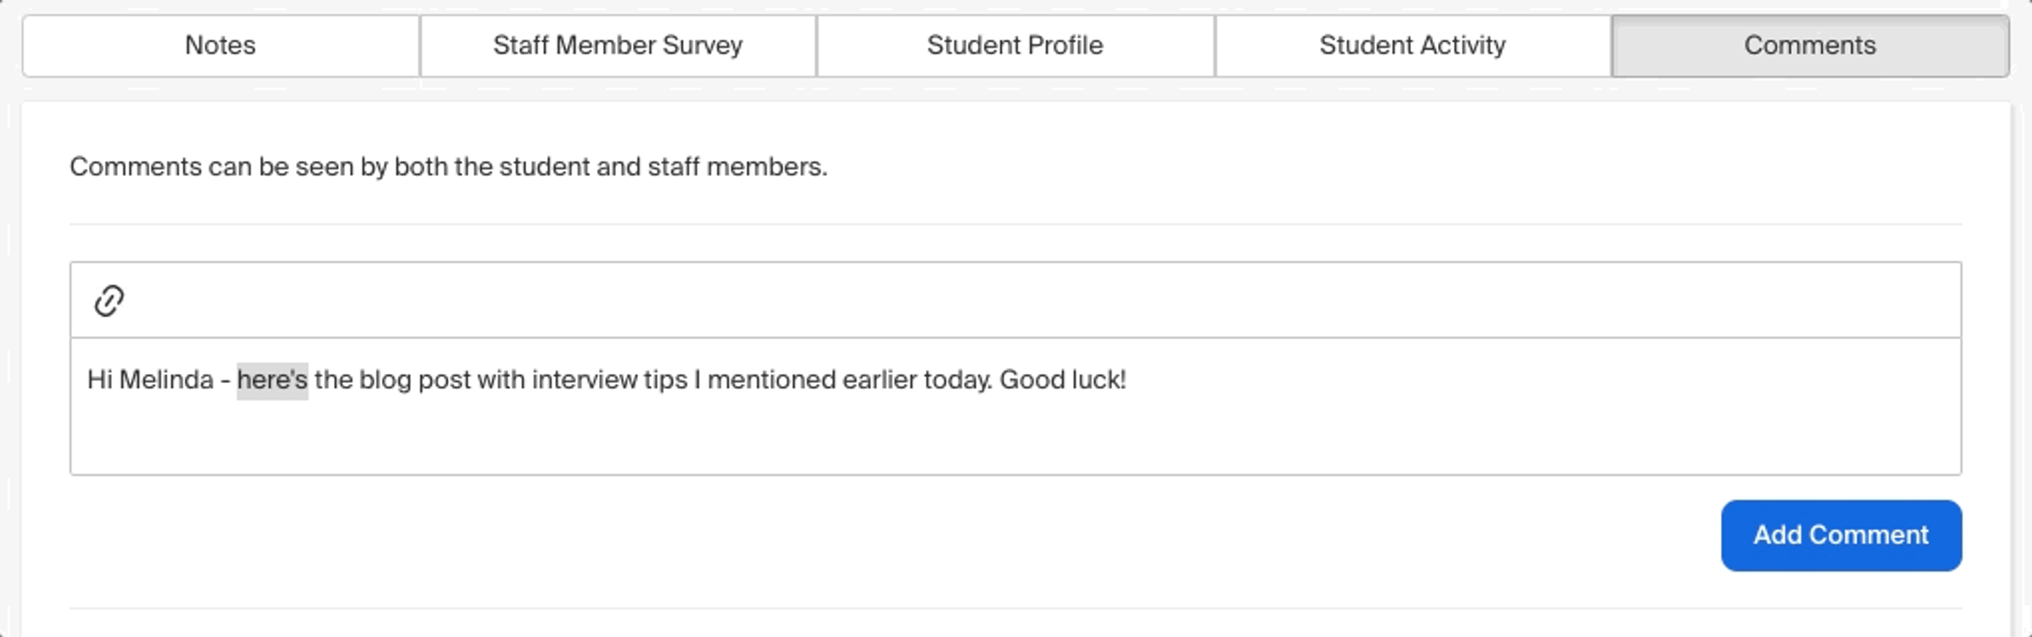The image size is (2032, 637).
Task: Click the highlighted word "here's"
Action: [272, 380]
